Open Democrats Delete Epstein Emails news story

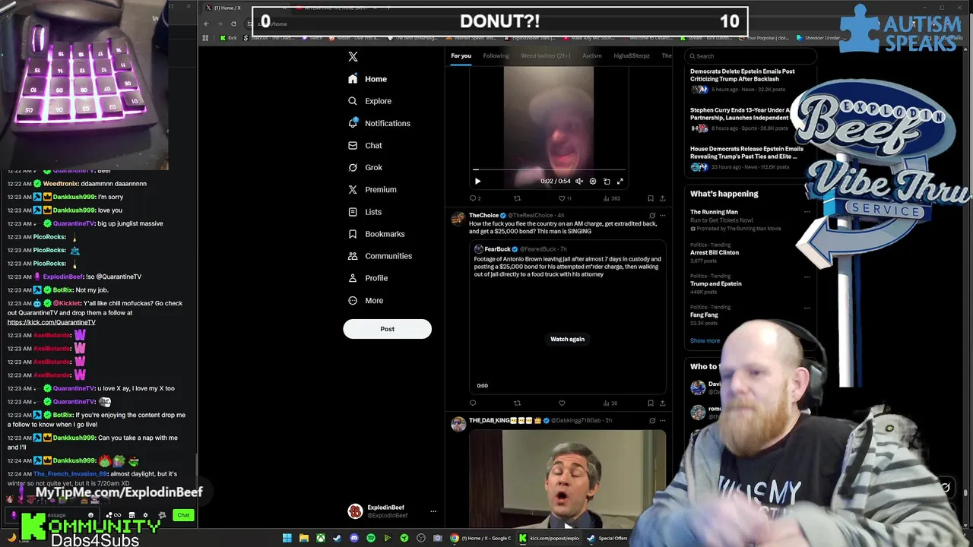tap(742, 75)
